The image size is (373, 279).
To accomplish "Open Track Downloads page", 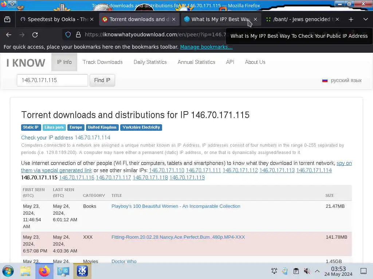I will (x=102, y=62).
